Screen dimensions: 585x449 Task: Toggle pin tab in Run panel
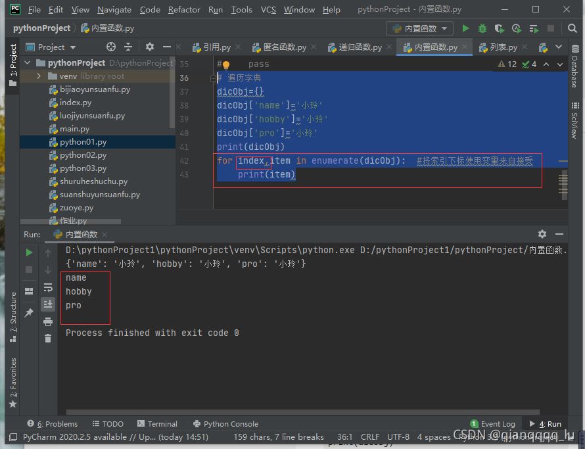pos(29,313)
